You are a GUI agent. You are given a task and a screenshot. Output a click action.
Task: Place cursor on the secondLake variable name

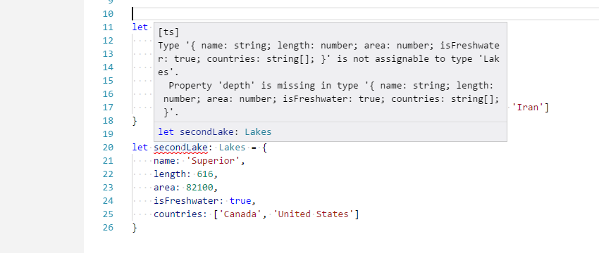180,147
